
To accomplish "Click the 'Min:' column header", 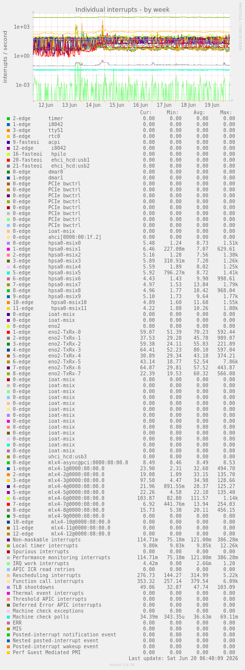I will click(173, 113).
